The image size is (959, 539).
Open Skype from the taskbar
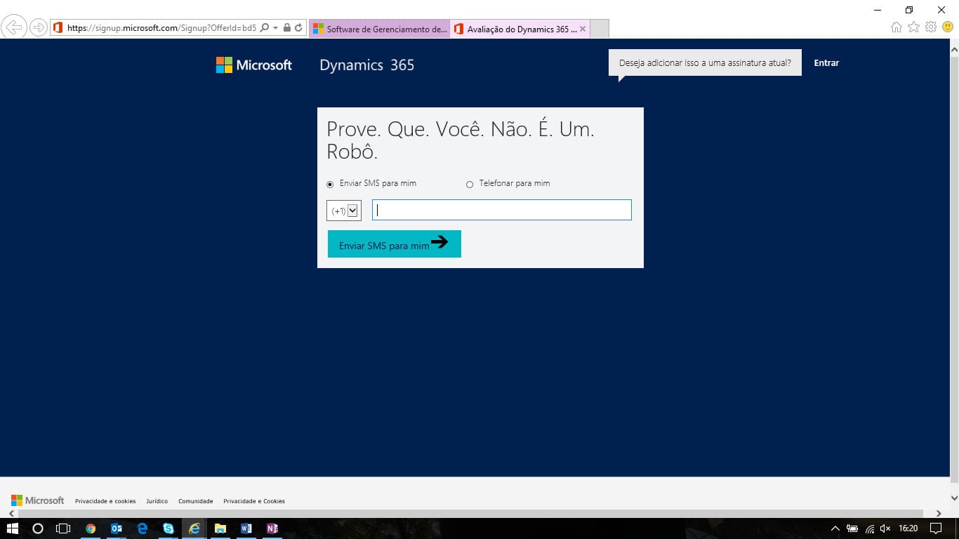168,528
